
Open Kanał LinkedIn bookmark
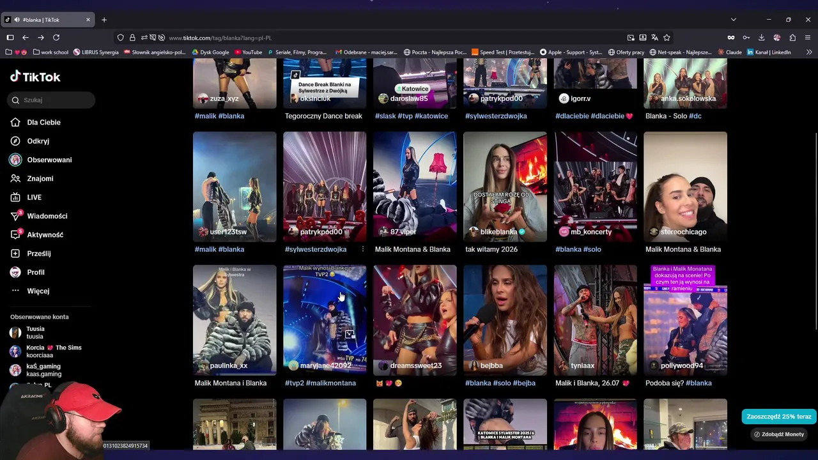coord(769,52)
